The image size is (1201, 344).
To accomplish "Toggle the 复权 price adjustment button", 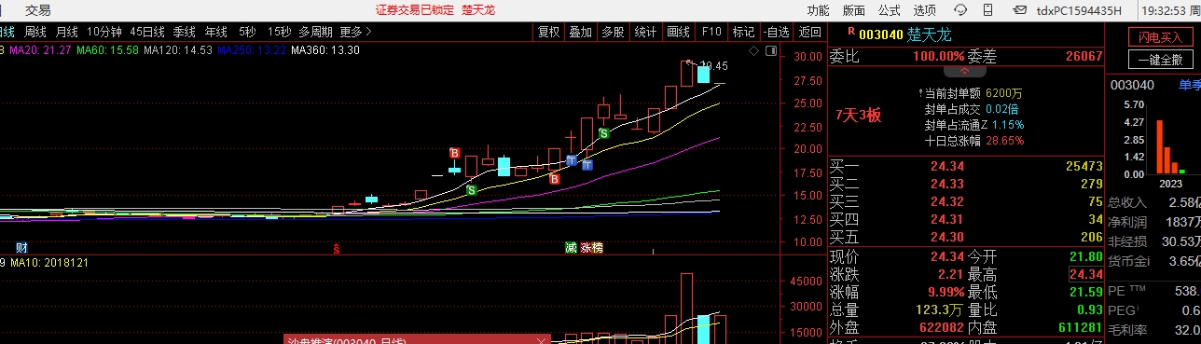I will [549, 31].
